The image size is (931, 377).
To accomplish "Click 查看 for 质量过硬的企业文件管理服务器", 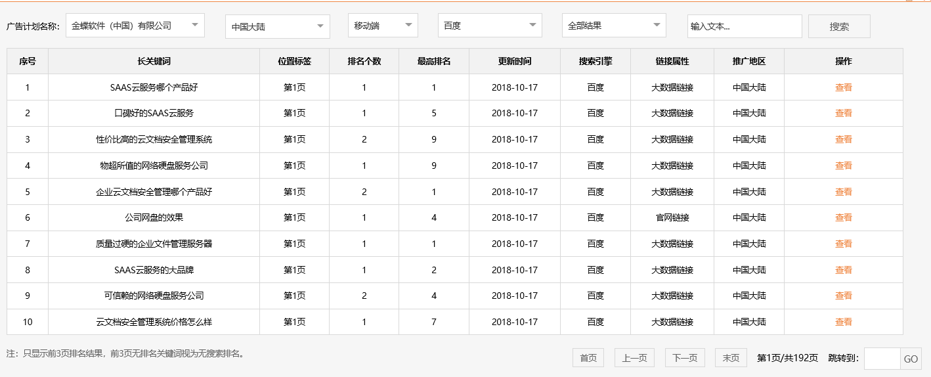I will pyautogui.click(x=844, y=244).
